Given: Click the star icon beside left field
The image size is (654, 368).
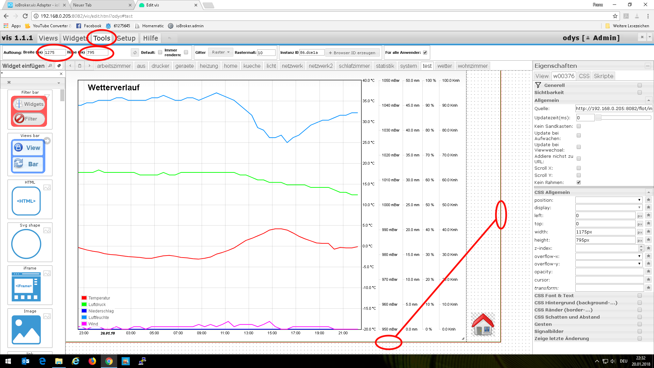Looking at the screenshot, I should (x=648, y=215).
